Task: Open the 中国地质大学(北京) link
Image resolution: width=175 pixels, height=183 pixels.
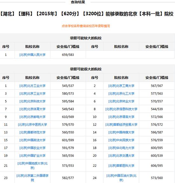Action: pyautogui.click(x=32, y=166)
